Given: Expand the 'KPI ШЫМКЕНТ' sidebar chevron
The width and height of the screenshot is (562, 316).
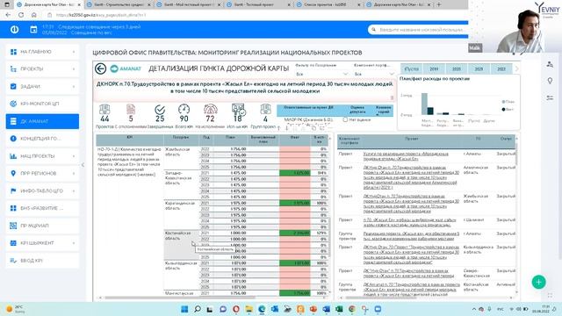Looking at the screenshot, I should coord(74,243).
